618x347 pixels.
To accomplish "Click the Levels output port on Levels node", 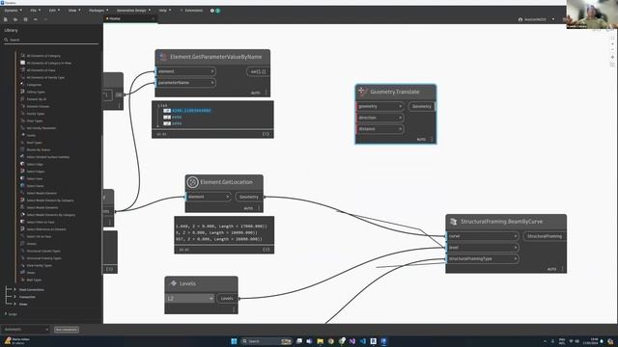I will coord(227,299).
